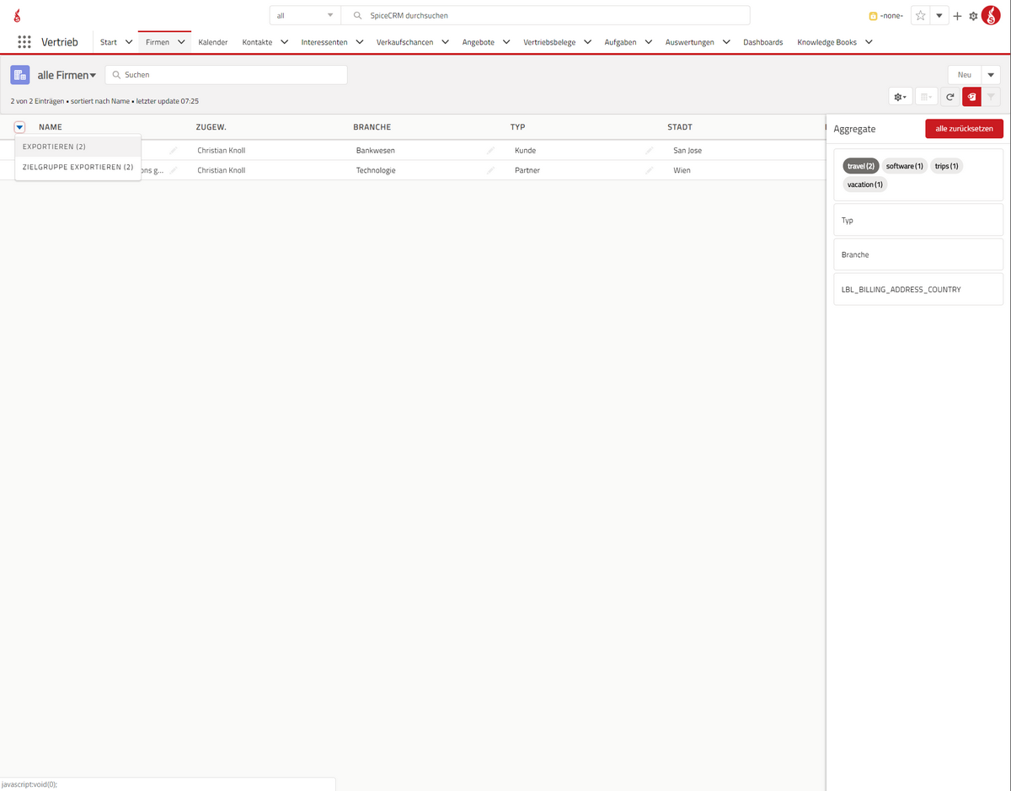The image size is (1011, 791).
Task: Switch to the Kalender tab
Action: tap(213, 42)
